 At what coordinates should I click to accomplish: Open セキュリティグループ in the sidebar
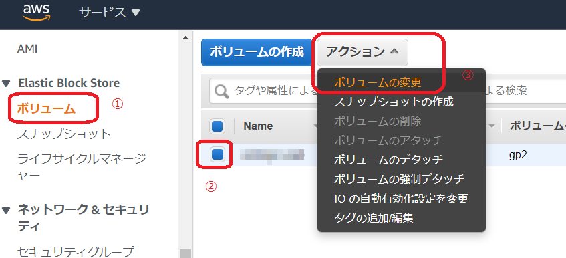[76, 251]
